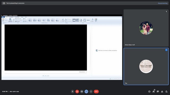The height and width of the screenshot is (95, 170).
Task: Open the Movie Maker file menu button
Action: [x=3, y=17]
